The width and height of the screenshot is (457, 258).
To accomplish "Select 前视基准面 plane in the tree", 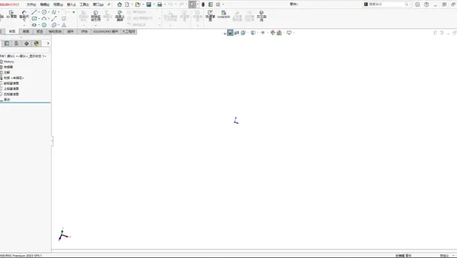I will (11, 83).
